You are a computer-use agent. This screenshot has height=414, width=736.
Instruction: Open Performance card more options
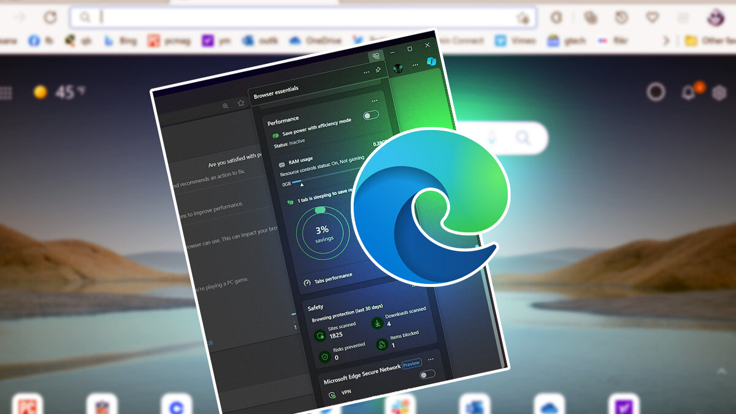click(x=374, y=100)
